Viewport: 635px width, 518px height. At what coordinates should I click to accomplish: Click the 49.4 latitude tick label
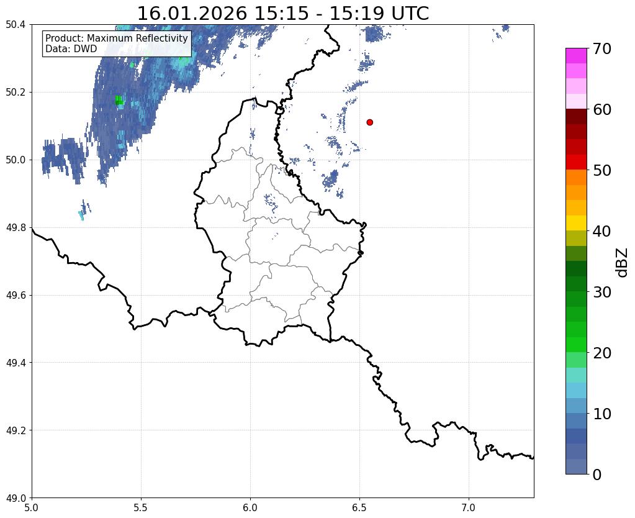(16, 363)
